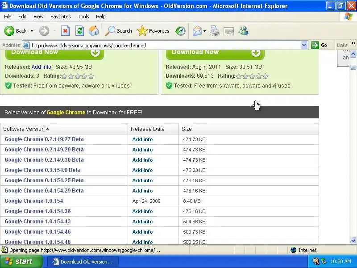Select the 10:50 AM system clock
This screenshot has width=357, height=268.
click(340, 261)
